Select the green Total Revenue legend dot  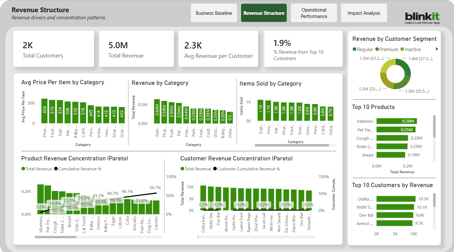click(23, 169)
